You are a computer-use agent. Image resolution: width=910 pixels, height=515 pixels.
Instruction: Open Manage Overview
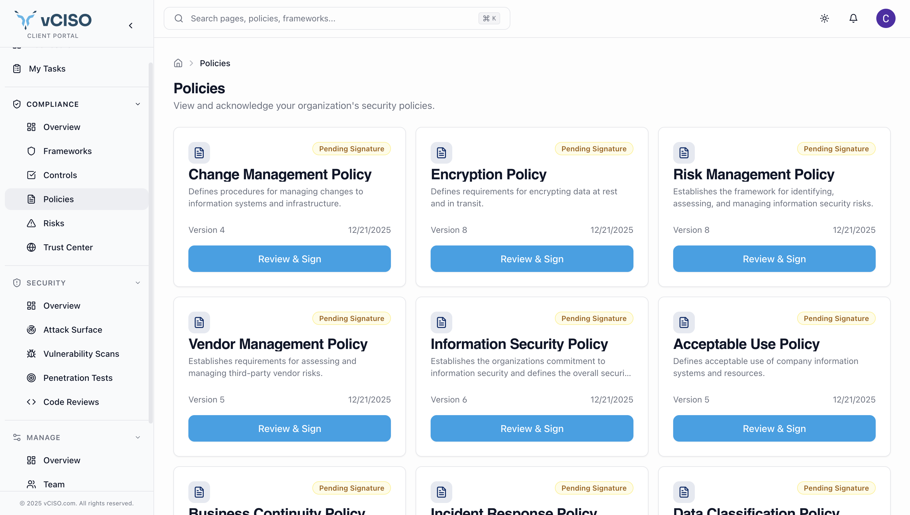tap(76, 460)
